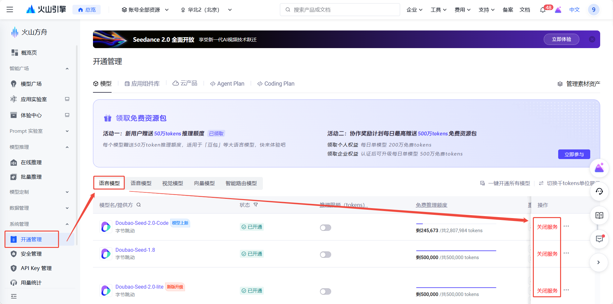
Task: Select 视觉模型 tab
Action: (x=172, y=183)
